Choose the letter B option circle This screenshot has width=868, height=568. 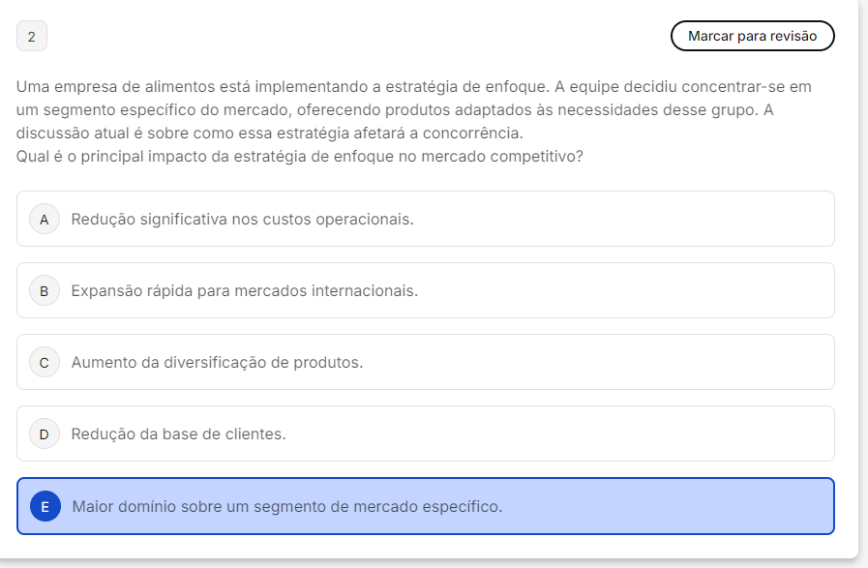pyautogui.click(x=45, y=291)
